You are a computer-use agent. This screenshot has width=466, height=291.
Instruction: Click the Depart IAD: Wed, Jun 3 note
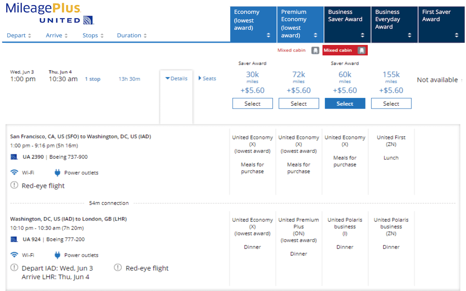tap(57, 268)
